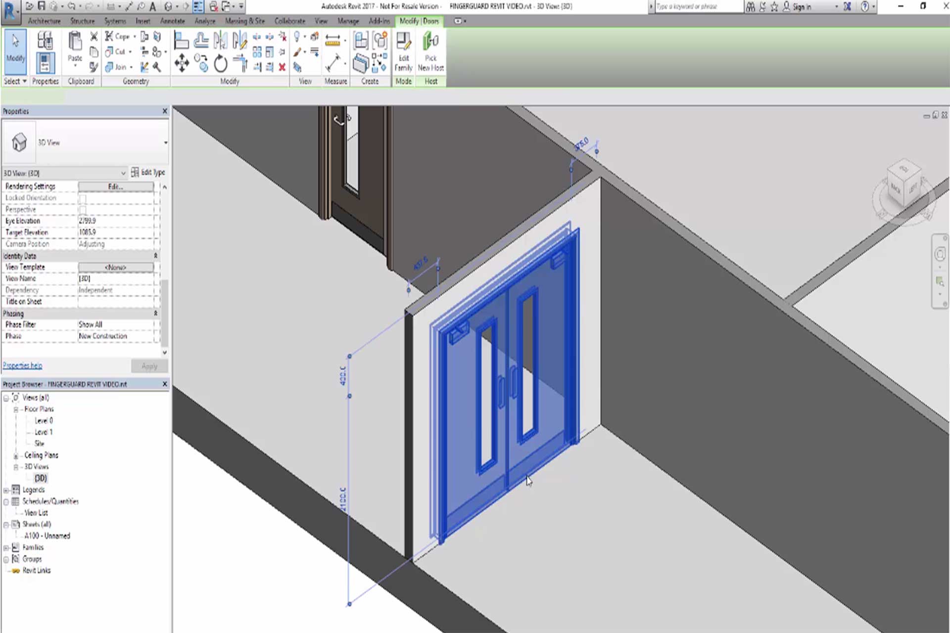Expand the Families node in Project Browser
Image resolution: width=950 pixels, height=633 pixels.
click(x=5, y=547)
